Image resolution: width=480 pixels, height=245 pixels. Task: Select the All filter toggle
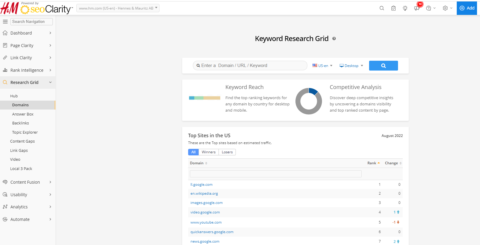pos(193,152)
